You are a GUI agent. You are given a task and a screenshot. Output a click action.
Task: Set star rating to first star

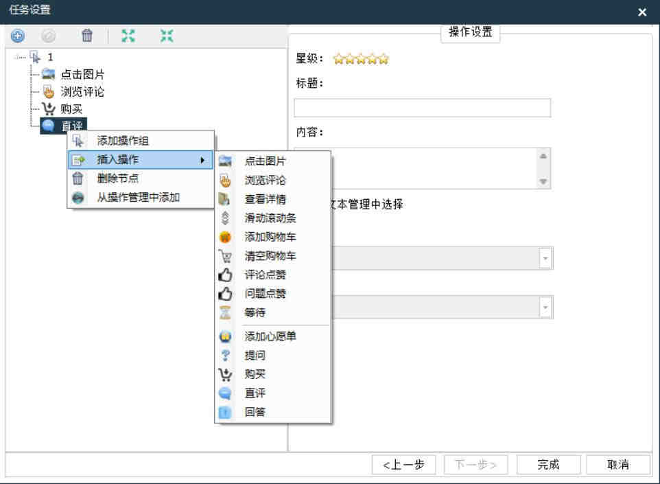pos(338,59)
